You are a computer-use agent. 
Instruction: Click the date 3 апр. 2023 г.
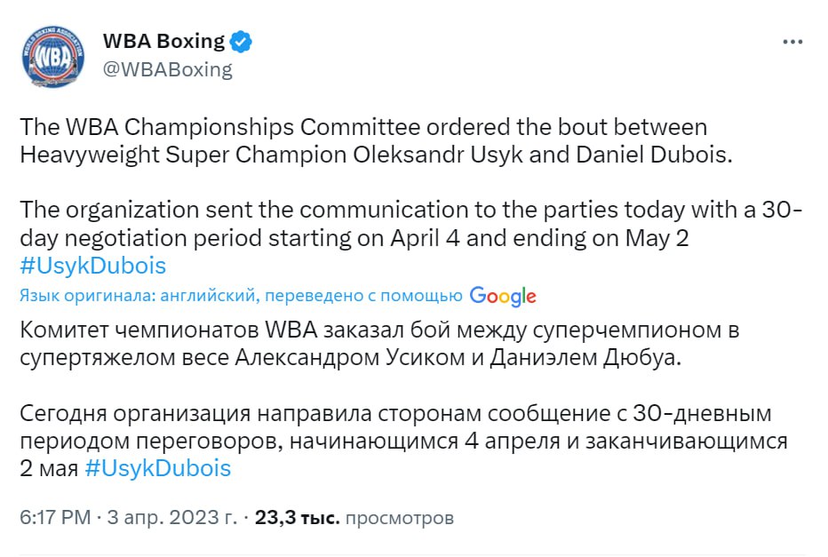coord(173,517)
